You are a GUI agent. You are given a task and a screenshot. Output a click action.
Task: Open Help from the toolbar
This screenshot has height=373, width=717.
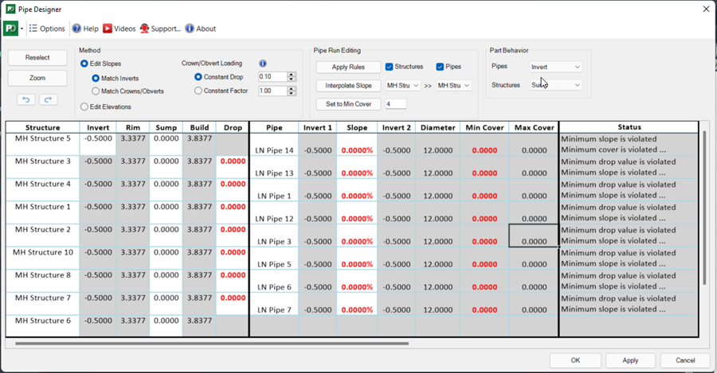[85, 29]
